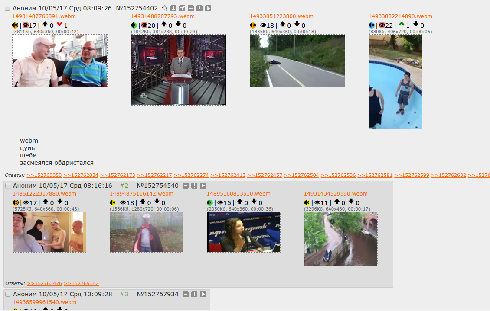Tick the checkbox of post №152754540
490x311 pixels.
pos(8,186)
